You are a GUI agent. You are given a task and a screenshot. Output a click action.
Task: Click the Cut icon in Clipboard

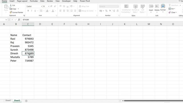click(x=11, y=5)
